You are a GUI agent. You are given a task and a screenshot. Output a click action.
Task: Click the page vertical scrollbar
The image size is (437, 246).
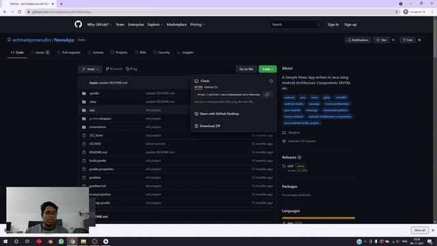click(435, 120)
